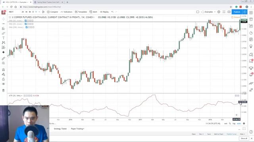This screenshot has width=254, height=142.
Task: Open the pitchfork drawing tools
Action: pyautogui.click(x=4, y=28)
